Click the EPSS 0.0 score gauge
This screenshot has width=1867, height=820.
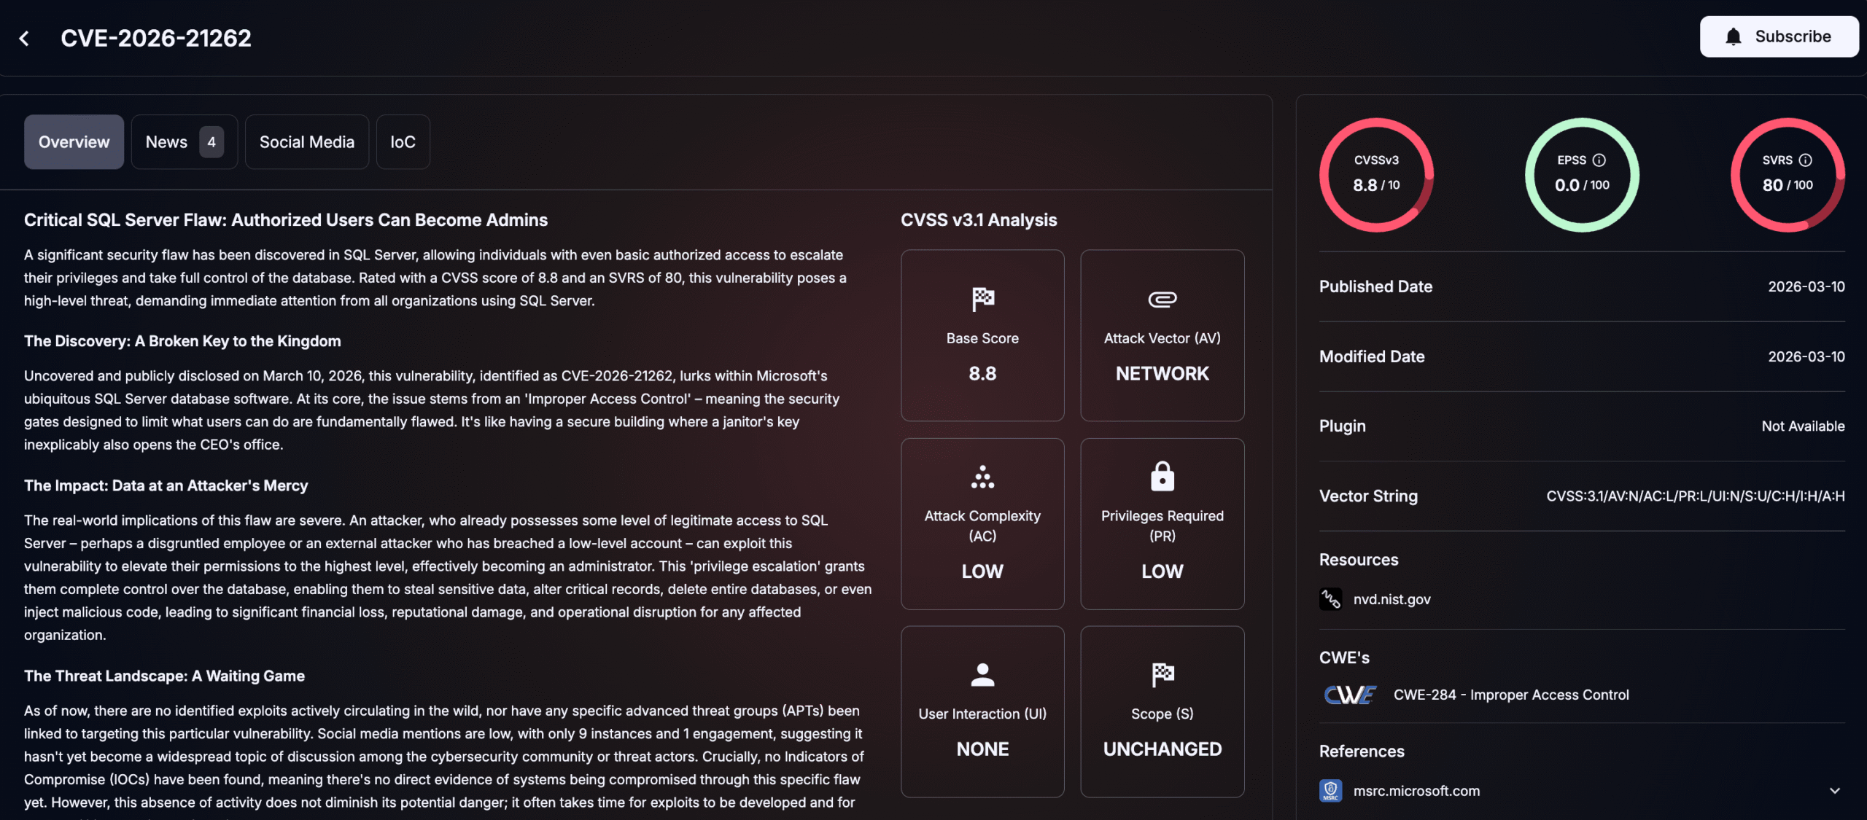click(x=1582, y=175)
